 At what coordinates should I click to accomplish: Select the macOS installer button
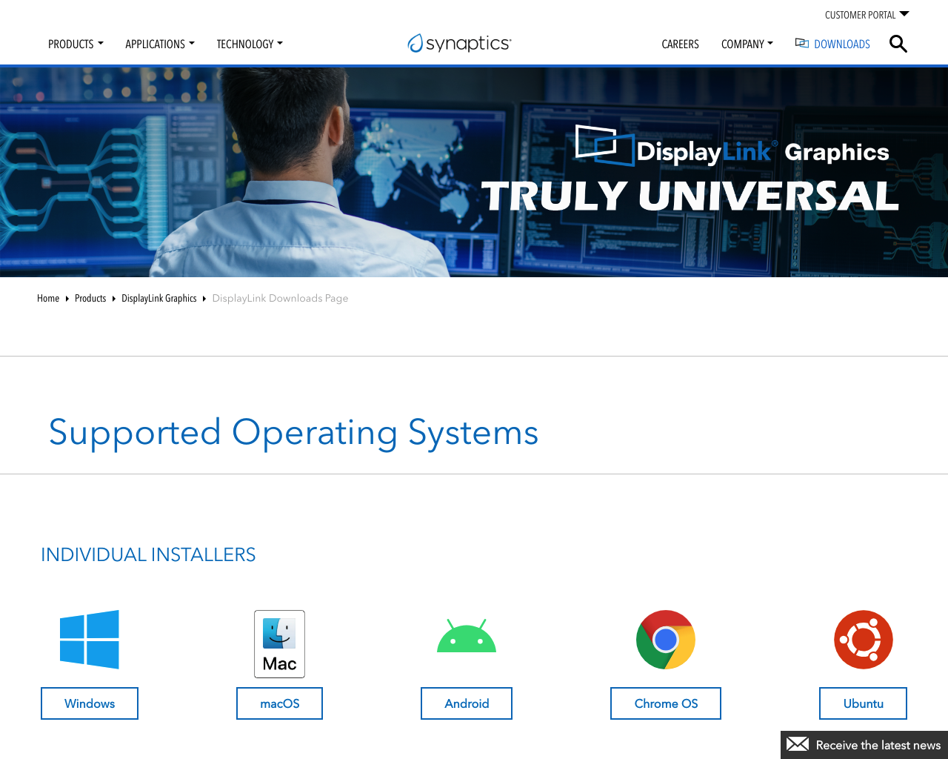pyautogui.click(x=279, y=703)
